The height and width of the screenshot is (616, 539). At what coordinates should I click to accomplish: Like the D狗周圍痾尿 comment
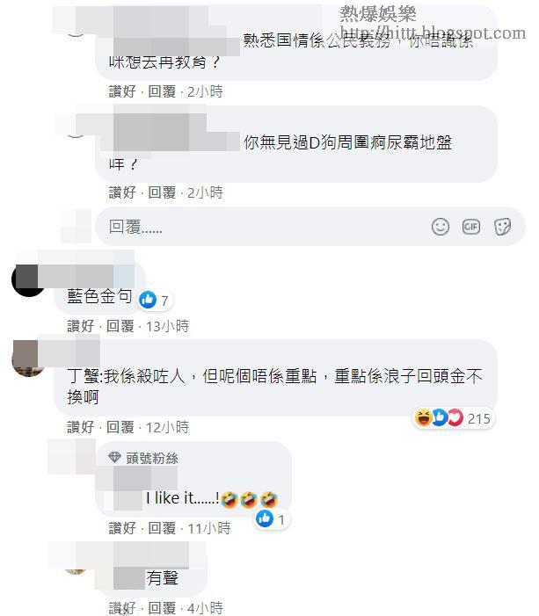[x=122, y=192]
